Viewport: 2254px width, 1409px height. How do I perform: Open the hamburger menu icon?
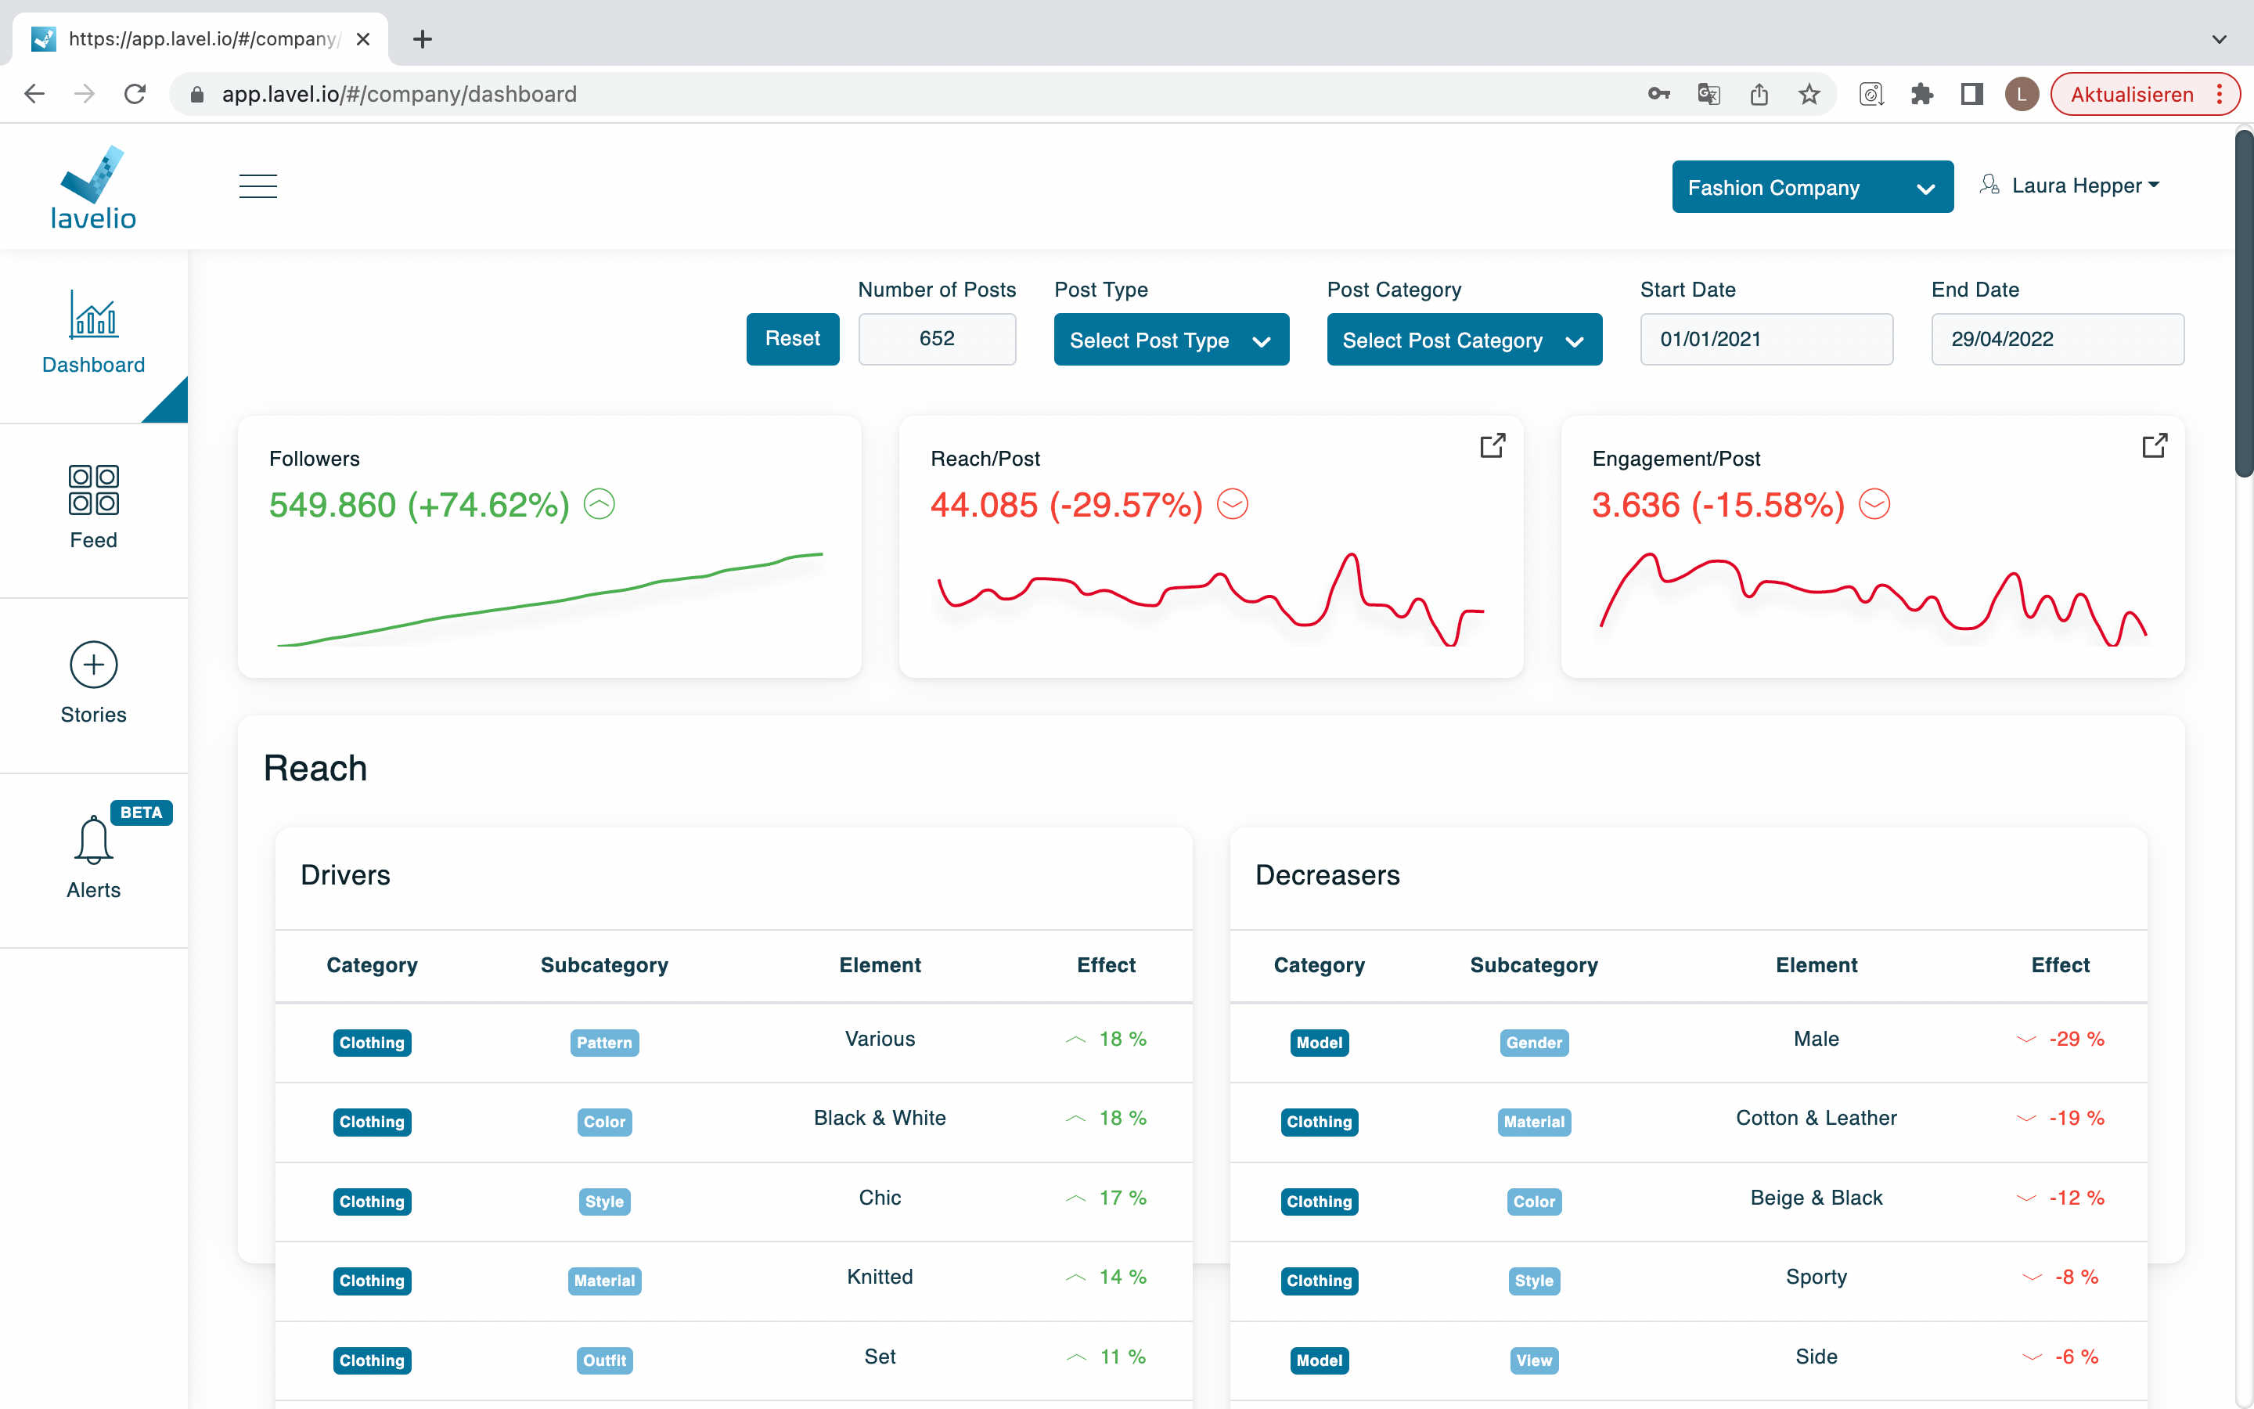point(258,186)
